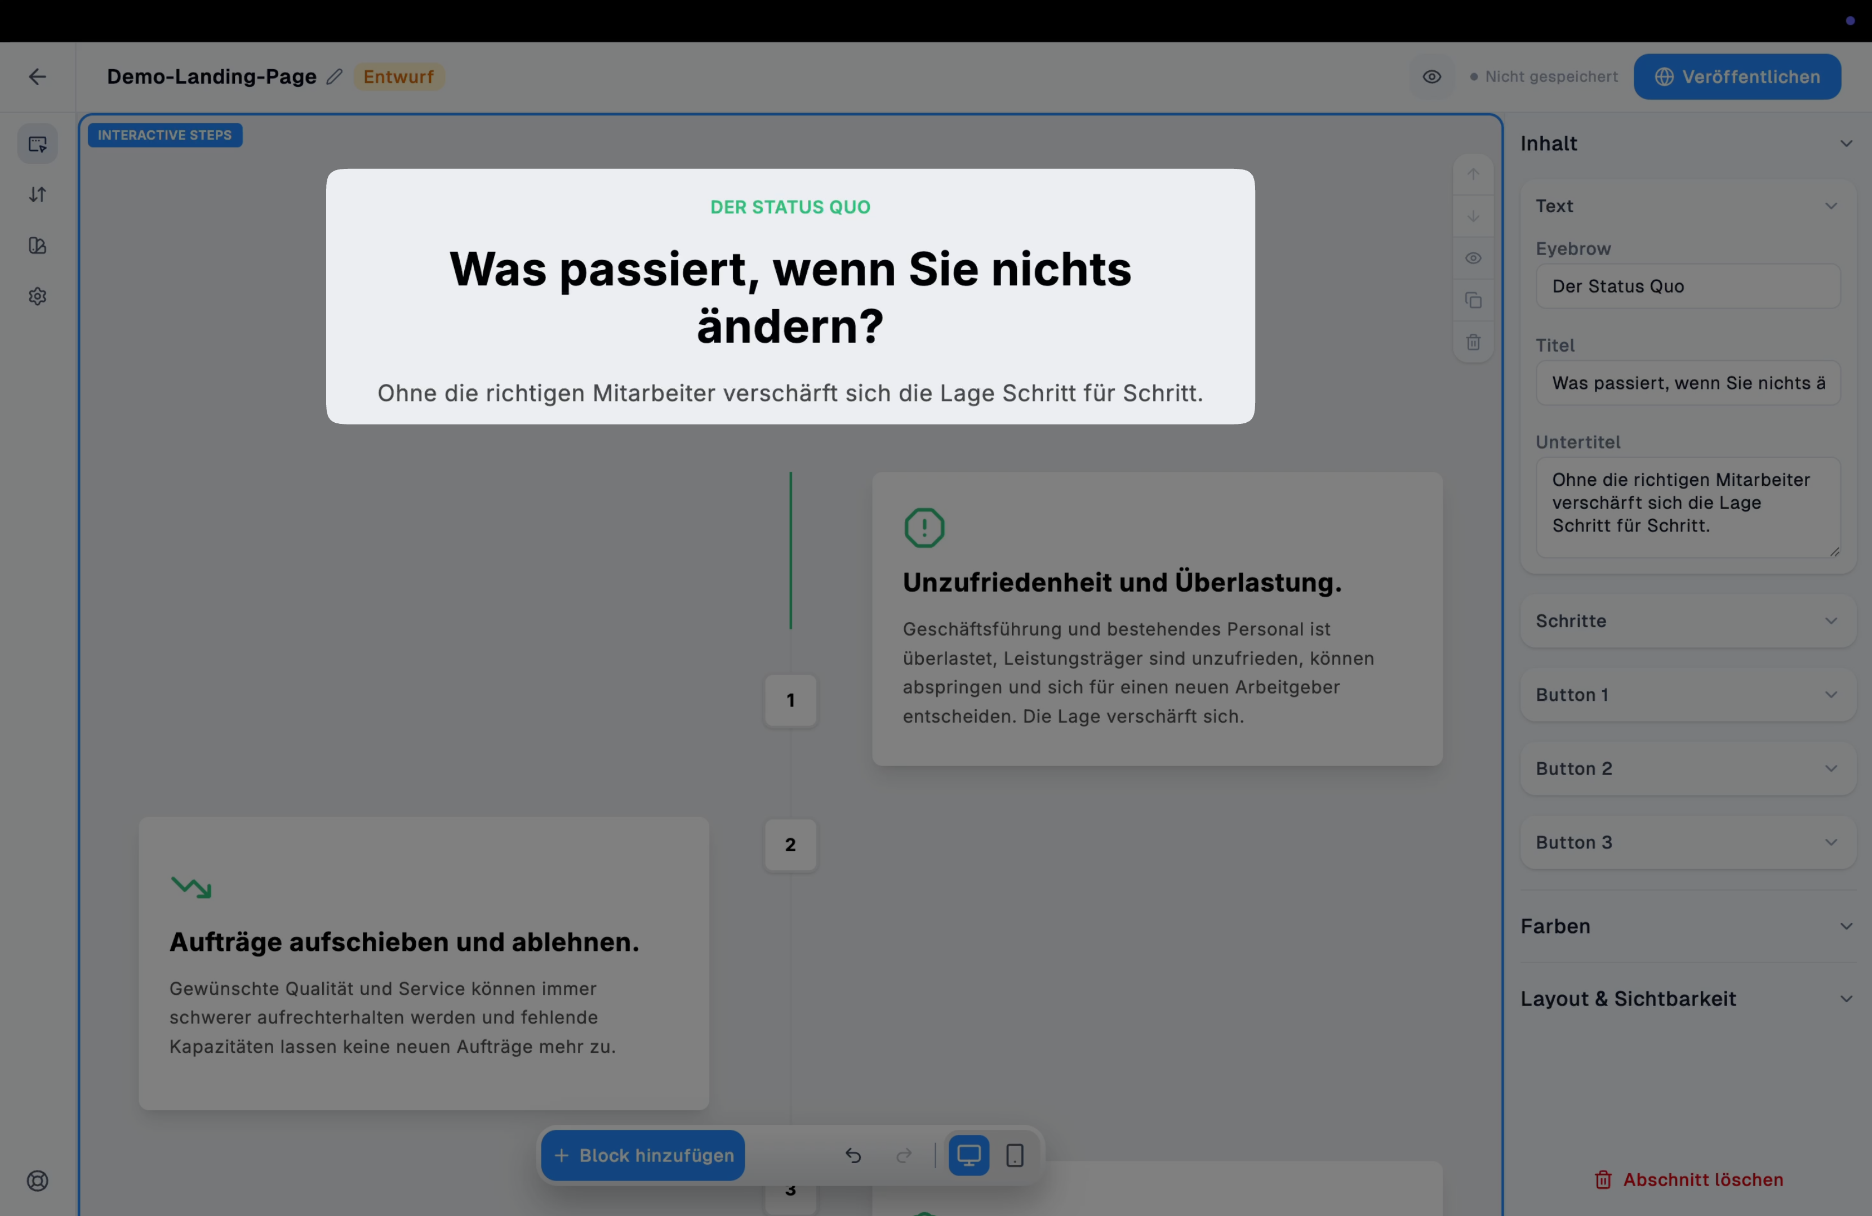Viewport: 1872px width, 1216px height.
Task: Select the INTERACTIVE STEPS block label
Action: pos(164,135)
